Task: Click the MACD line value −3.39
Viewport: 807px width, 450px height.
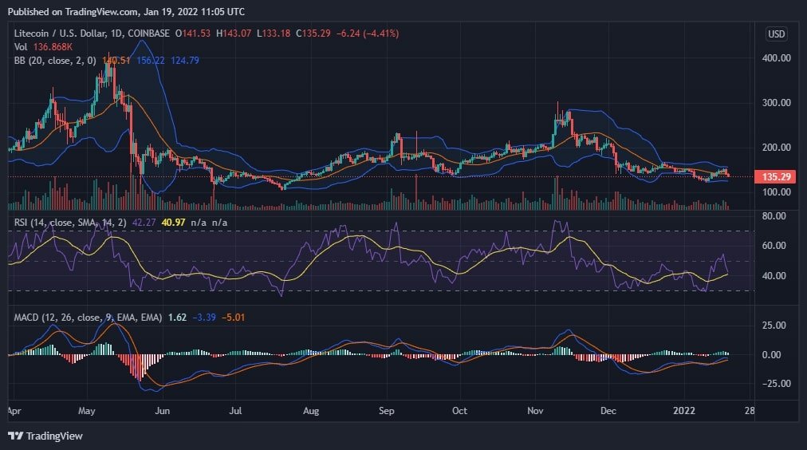Action: pos(204,318)
